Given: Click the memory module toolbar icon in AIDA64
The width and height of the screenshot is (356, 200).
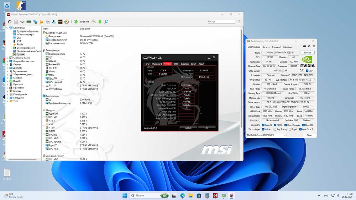Looking at the screenshot, I should pos(28,22).
